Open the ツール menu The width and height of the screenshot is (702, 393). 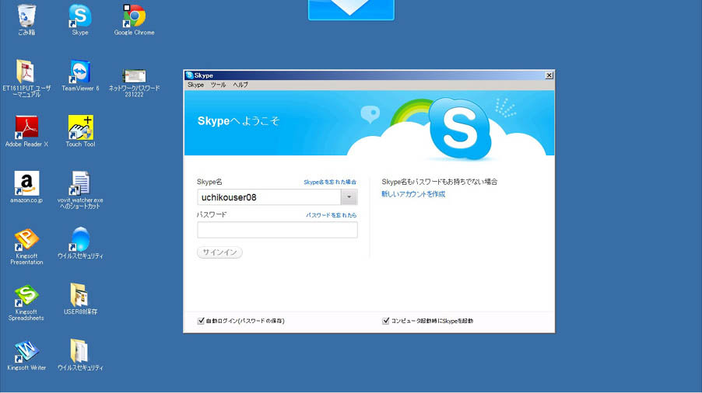click(218, 85)
